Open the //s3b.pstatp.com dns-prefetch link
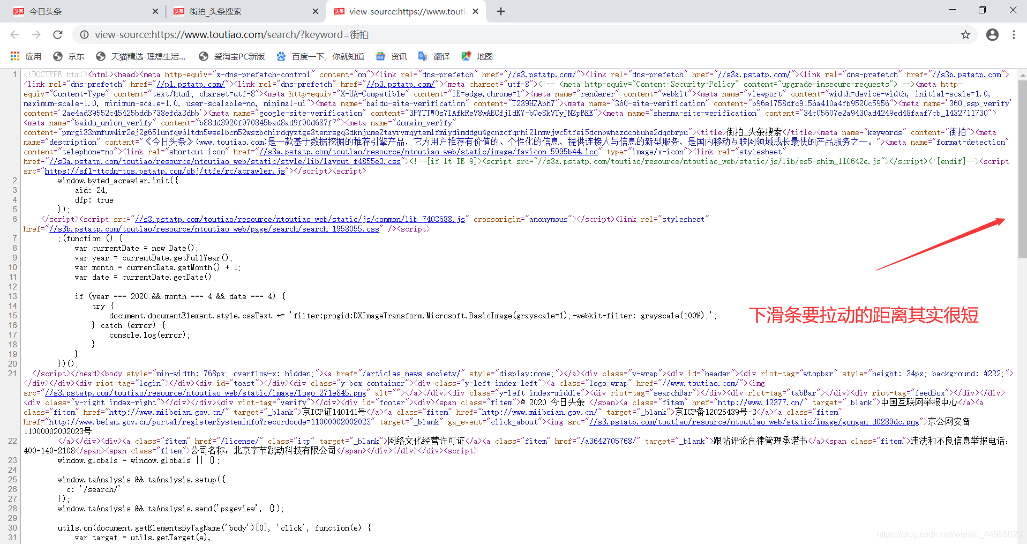The height and width of the screenshot is (544, 1027). pyautogui.click(x=966, y=75)
